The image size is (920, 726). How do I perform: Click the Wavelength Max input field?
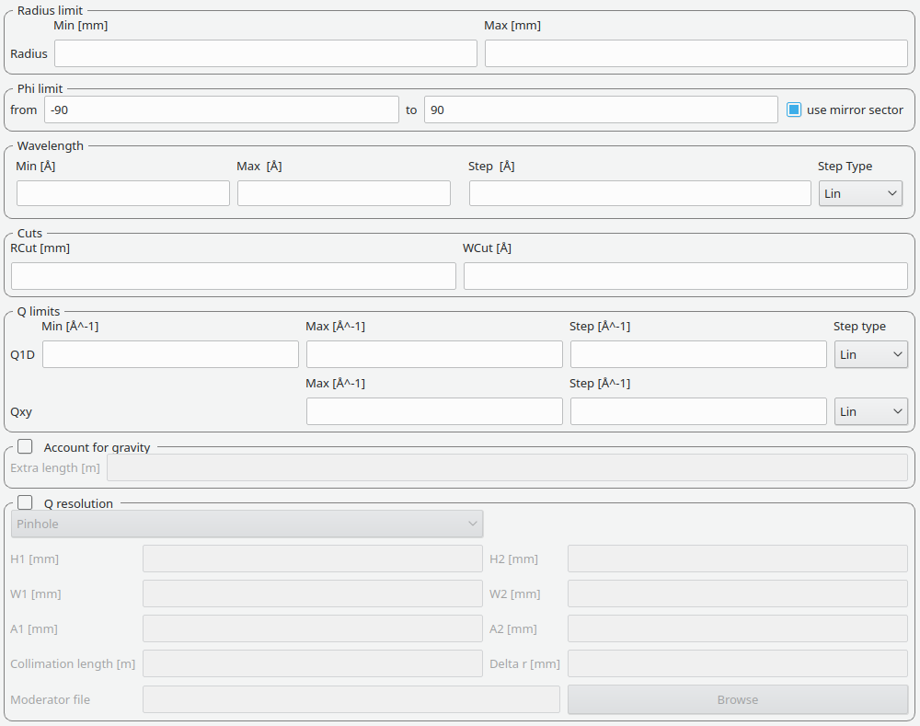[x=343, y=193]
